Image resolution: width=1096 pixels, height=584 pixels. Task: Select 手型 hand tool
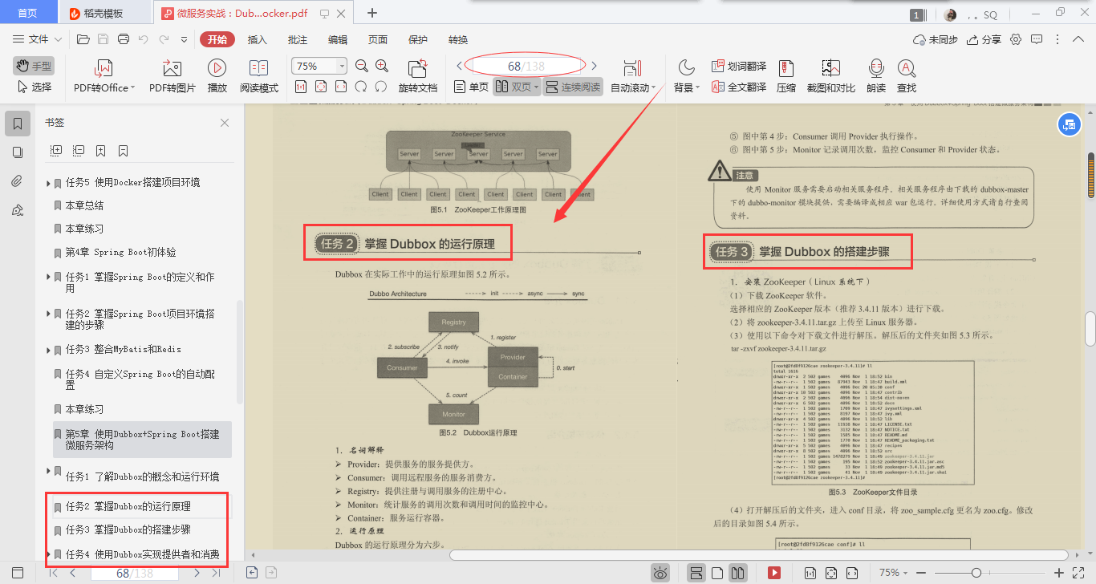34,66
